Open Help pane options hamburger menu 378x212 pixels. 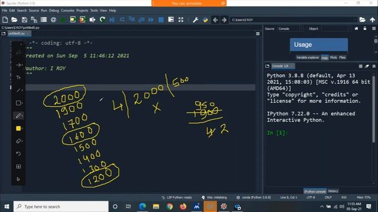(x=374, y=28)
